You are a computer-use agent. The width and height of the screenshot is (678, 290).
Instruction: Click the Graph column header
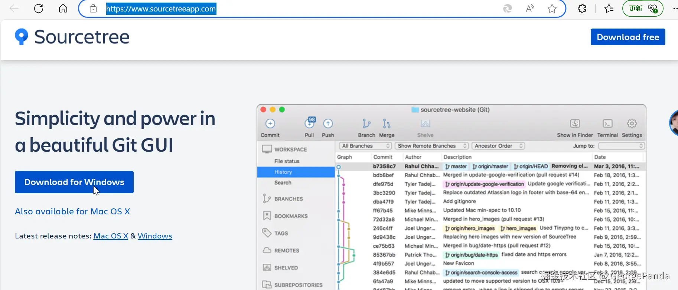[344, 157]
